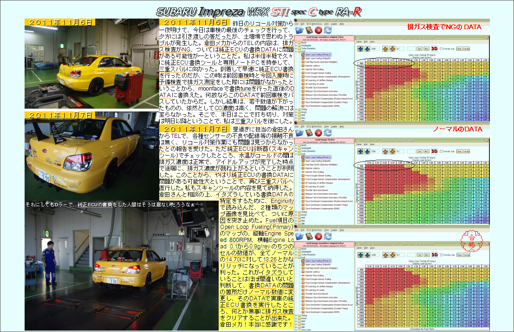Image resolution: width=514 pixels, height=332 pixels.
Task: Click the blue up arrow in 3.hex table
Action: 361,49
